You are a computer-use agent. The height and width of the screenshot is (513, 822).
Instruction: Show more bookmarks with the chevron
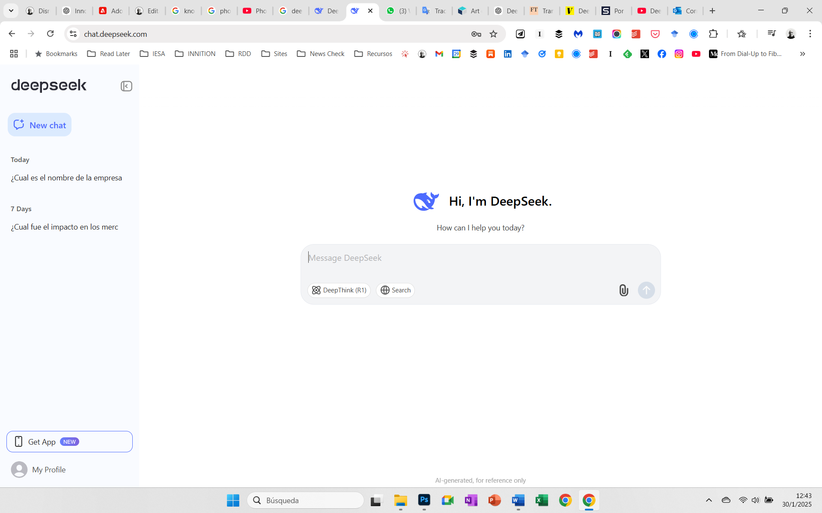pyautogui.click(x=803, y=53)
